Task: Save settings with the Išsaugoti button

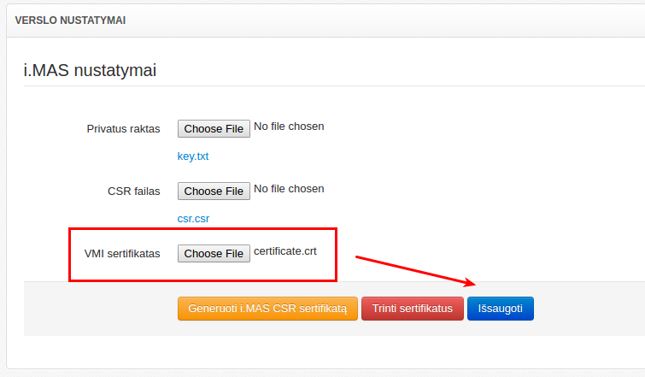Action: pyautogui.click(x=500, y=309)
